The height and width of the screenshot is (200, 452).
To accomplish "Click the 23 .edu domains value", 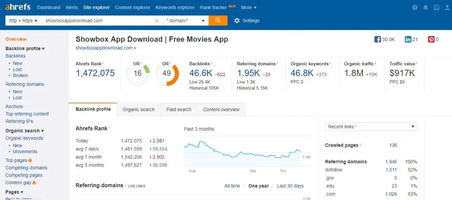I will coord(394,186).
